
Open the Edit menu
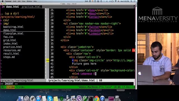[x=19, y=1]
